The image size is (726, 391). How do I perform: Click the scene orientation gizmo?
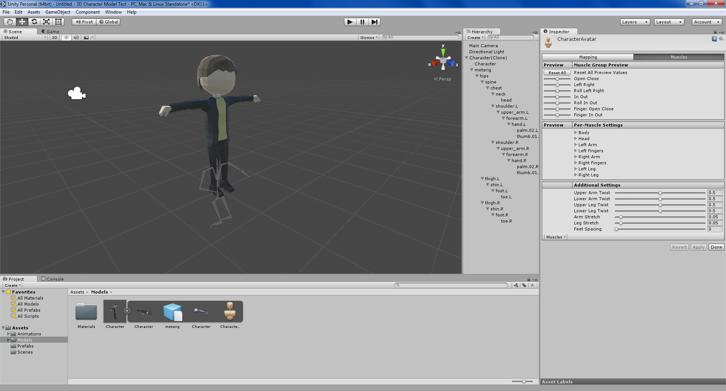(443, 61)
